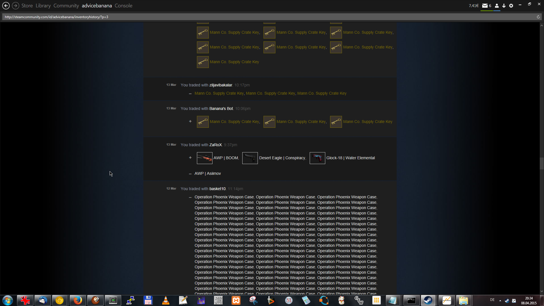Screen dimensions: 544x306
Task: Open Steam settings gear icon
Action: click(x=511, y=6)
